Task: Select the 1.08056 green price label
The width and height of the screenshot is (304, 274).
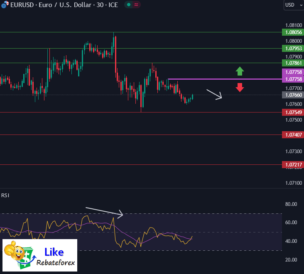Action: (x=293, y=32)
